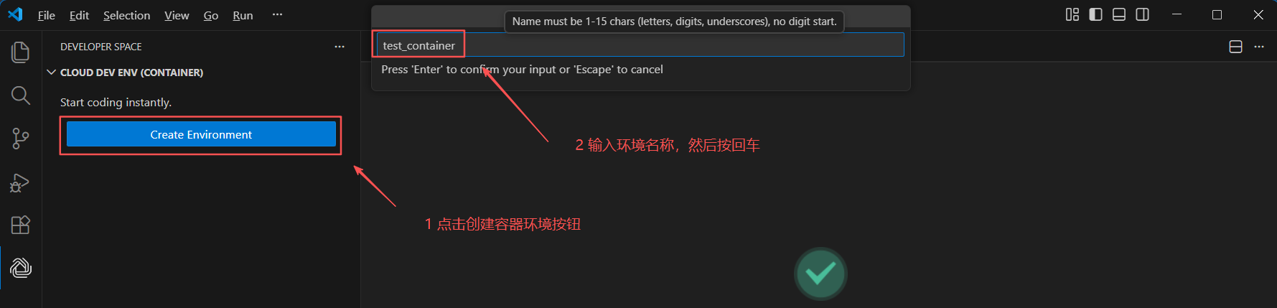Collapse the Cloud Dev Env (Container) section

pos(125,73)
